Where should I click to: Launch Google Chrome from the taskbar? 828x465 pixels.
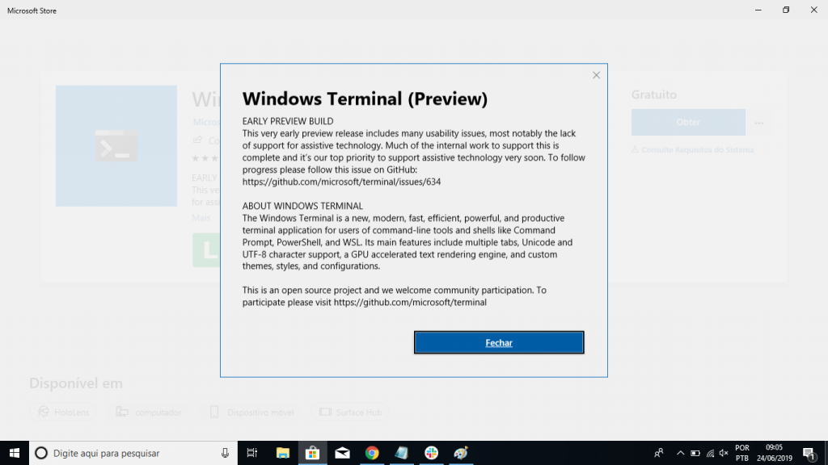(372, 453)
